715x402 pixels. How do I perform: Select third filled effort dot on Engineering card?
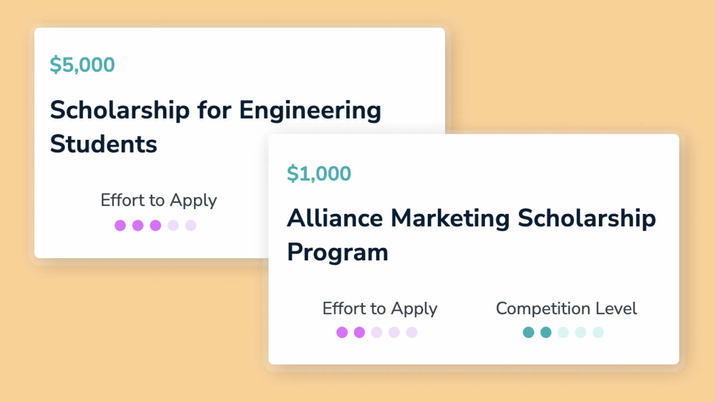(156, 226)
